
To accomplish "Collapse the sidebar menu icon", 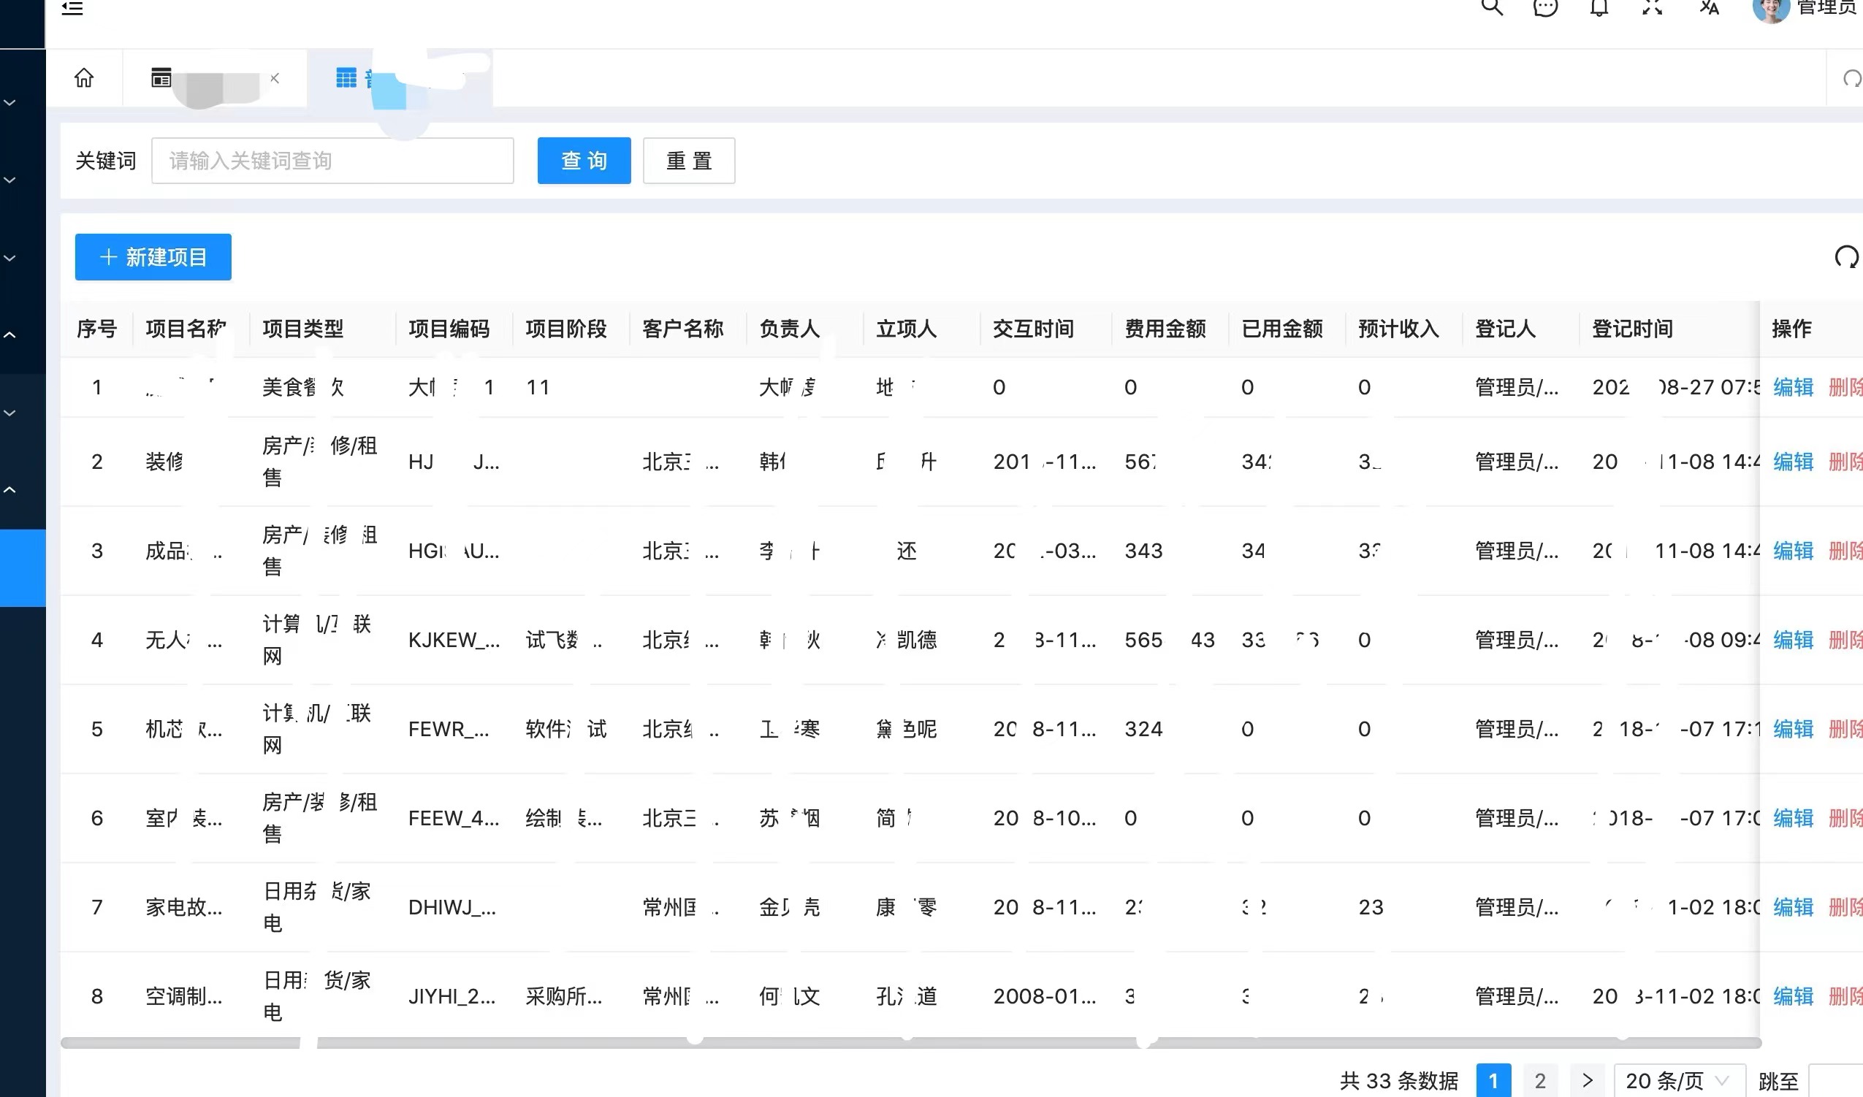I will 72,8.
